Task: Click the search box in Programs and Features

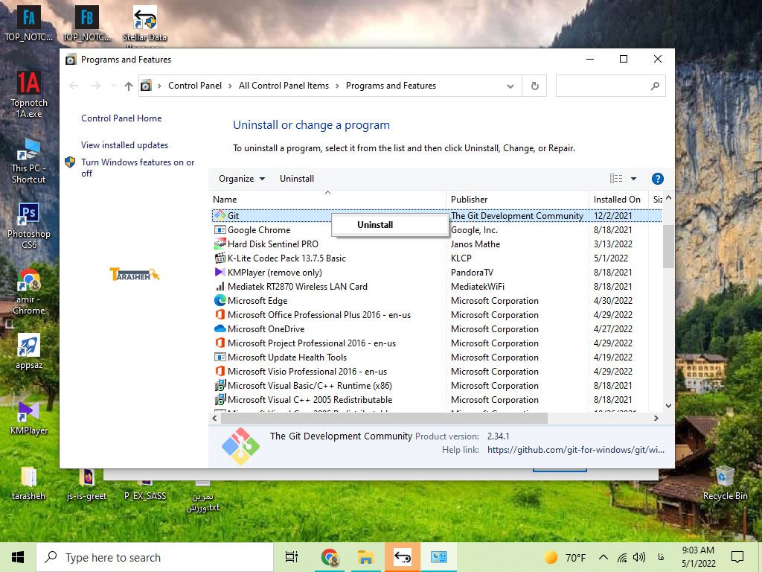Action: click(x=610, y=86)
